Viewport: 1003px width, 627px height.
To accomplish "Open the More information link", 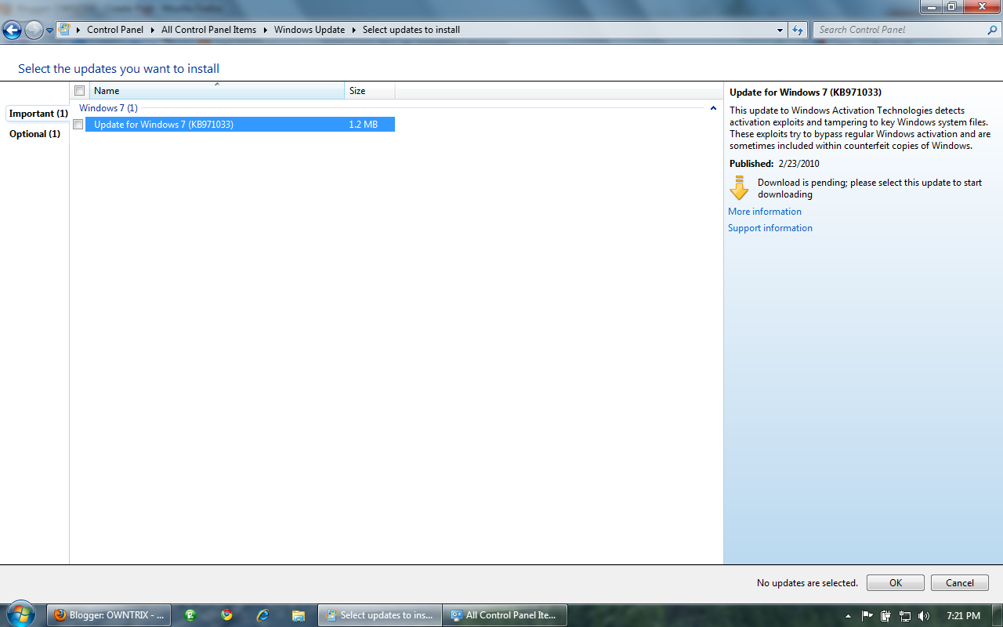I will point(764,211).
